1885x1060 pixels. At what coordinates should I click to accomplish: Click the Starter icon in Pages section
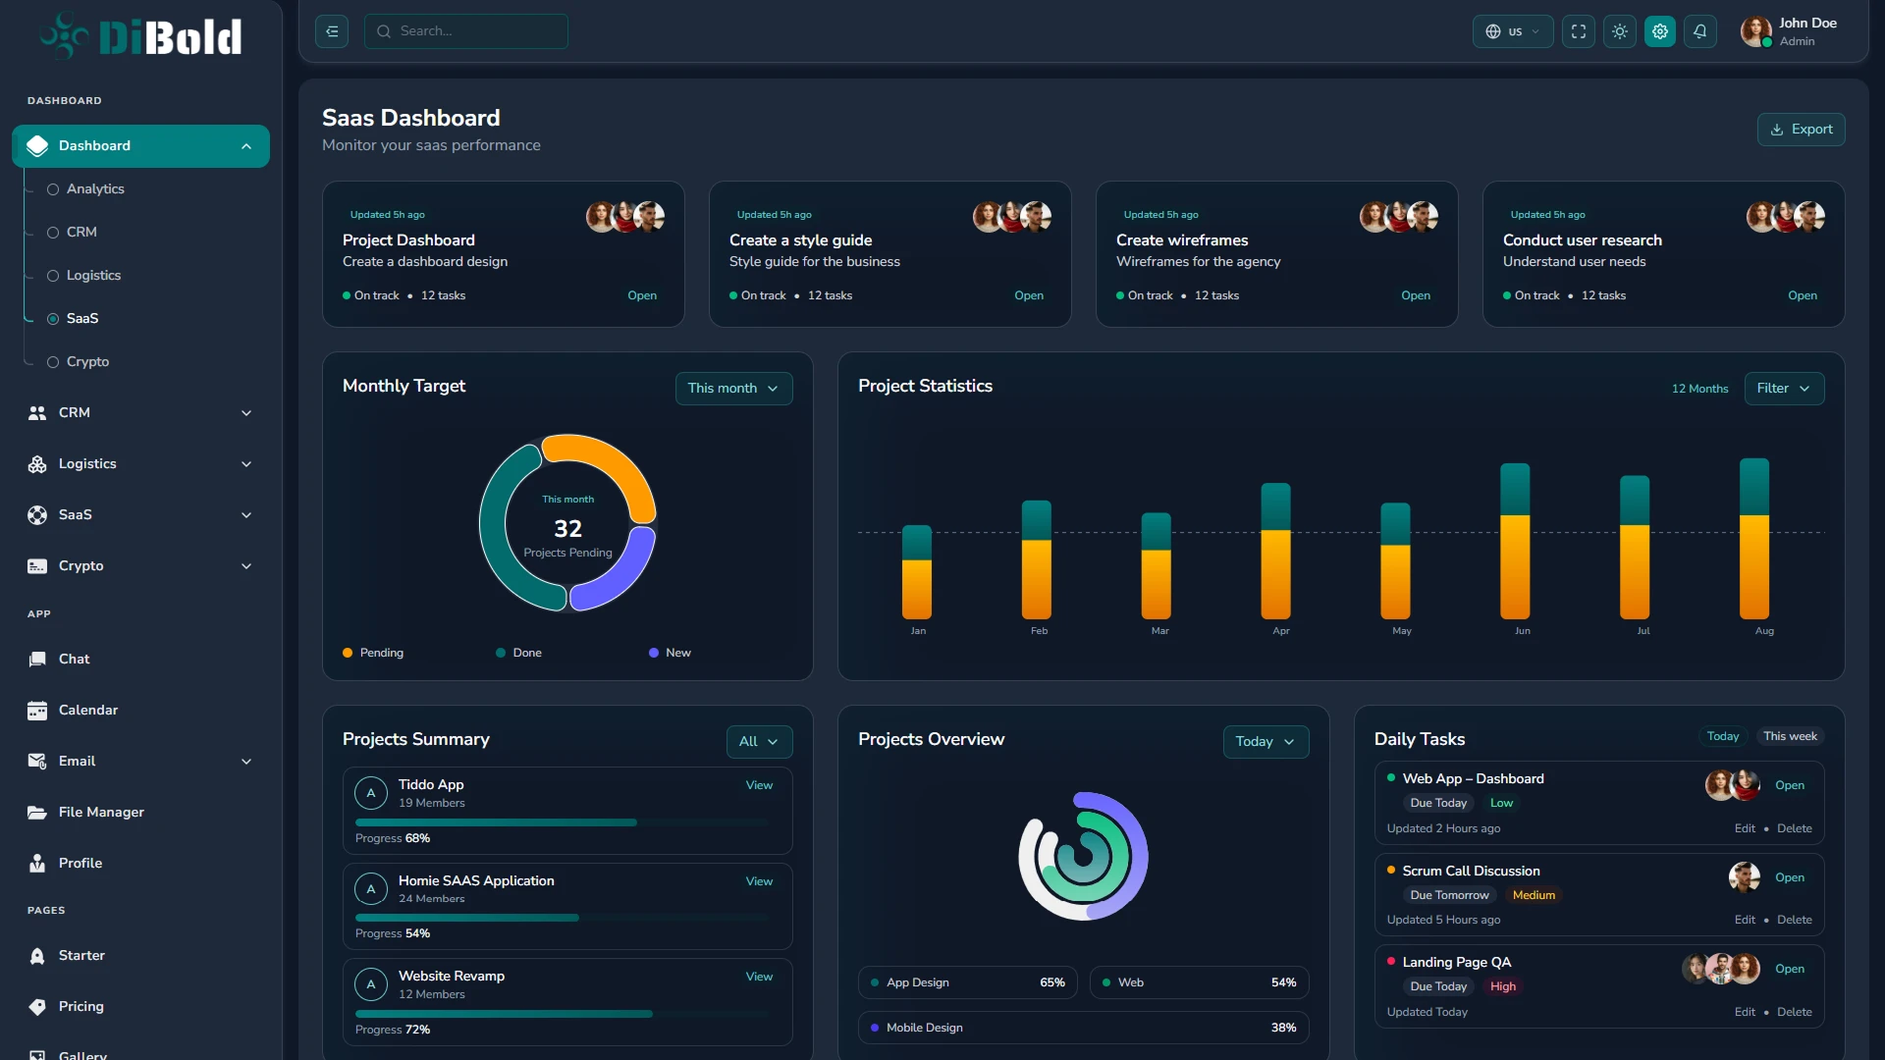point(37,956)
